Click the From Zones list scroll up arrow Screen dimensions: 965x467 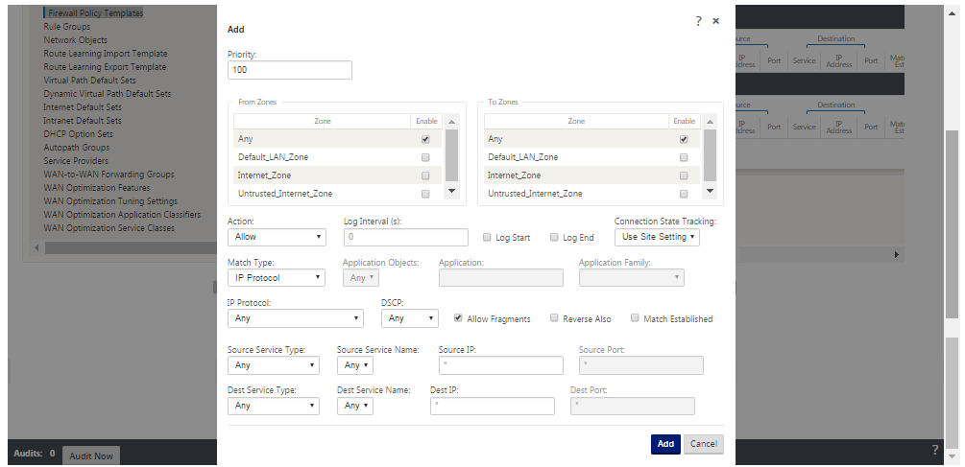pyautogui.click(x=451, y=122)
